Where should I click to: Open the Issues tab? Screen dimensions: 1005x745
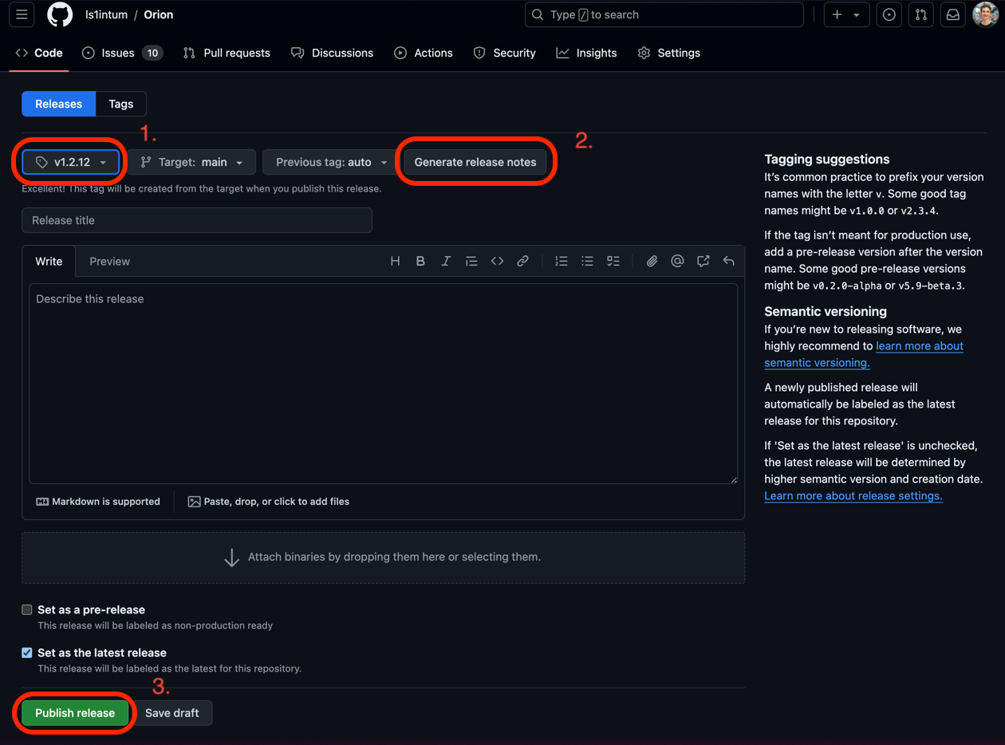(122, 53)
